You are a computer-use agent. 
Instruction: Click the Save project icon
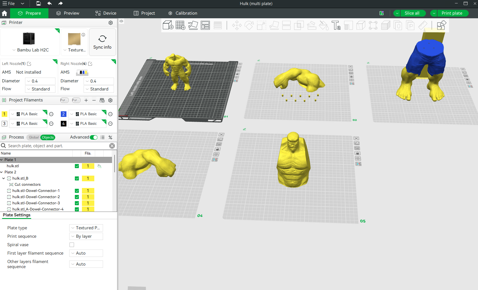(39, 3)
